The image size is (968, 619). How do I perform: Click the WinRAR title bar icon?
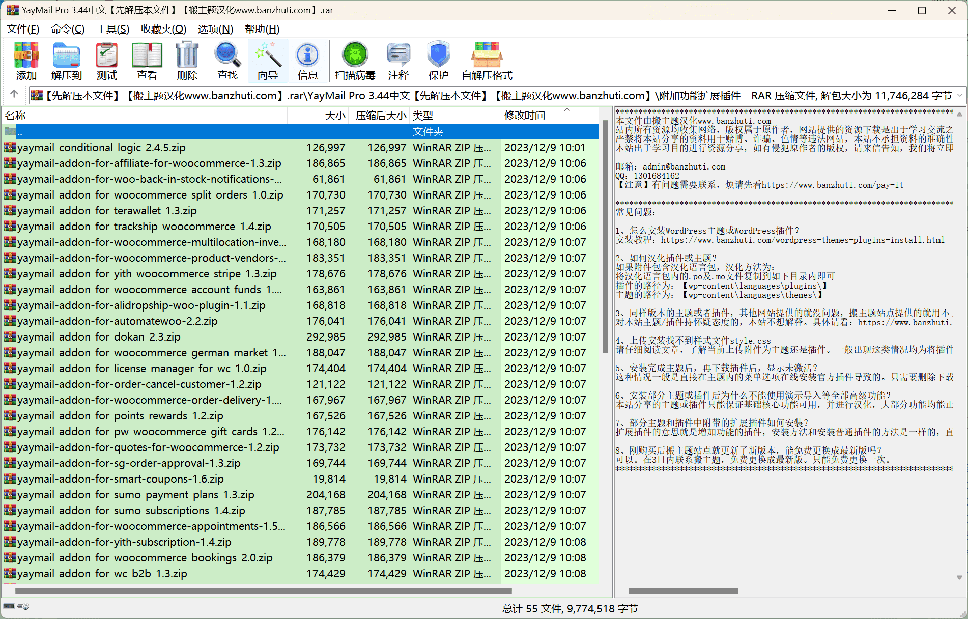(x=12, y=10)
